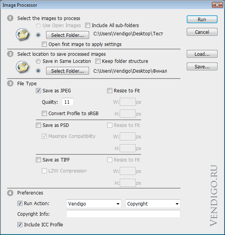The height and width of the screenshot is (235, 225).
Task: Enable Save as PSD checkbox
Action: click(x=38, y=125)
